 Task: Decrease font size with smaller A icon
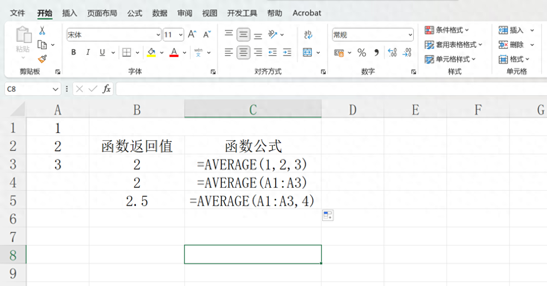click(x=207, y=35)
